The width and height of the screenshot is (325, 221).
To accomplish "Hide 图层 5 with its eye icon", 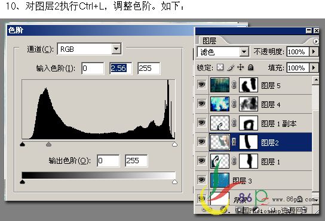I will (201, 85).
